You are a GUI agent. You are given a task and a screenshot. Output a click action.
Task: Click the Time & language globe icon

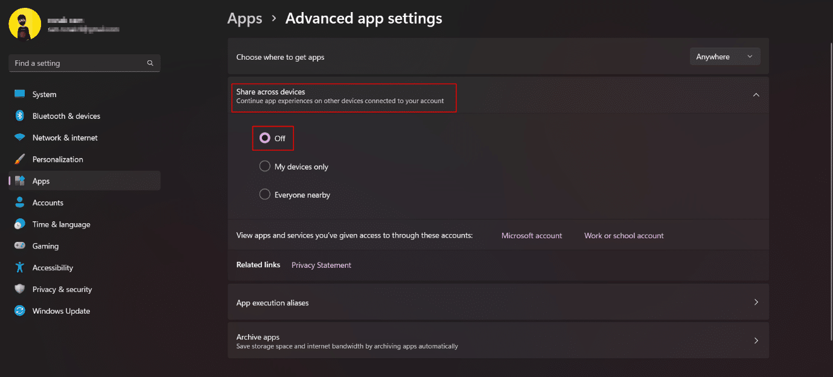click(x=20, y=224)
